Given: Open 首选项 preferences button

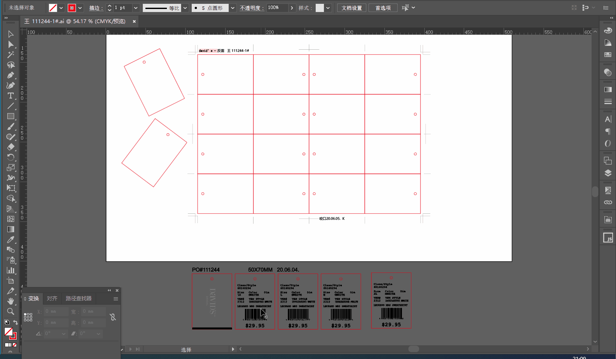Looking at the screenshot, I should [x=383, y=8].
